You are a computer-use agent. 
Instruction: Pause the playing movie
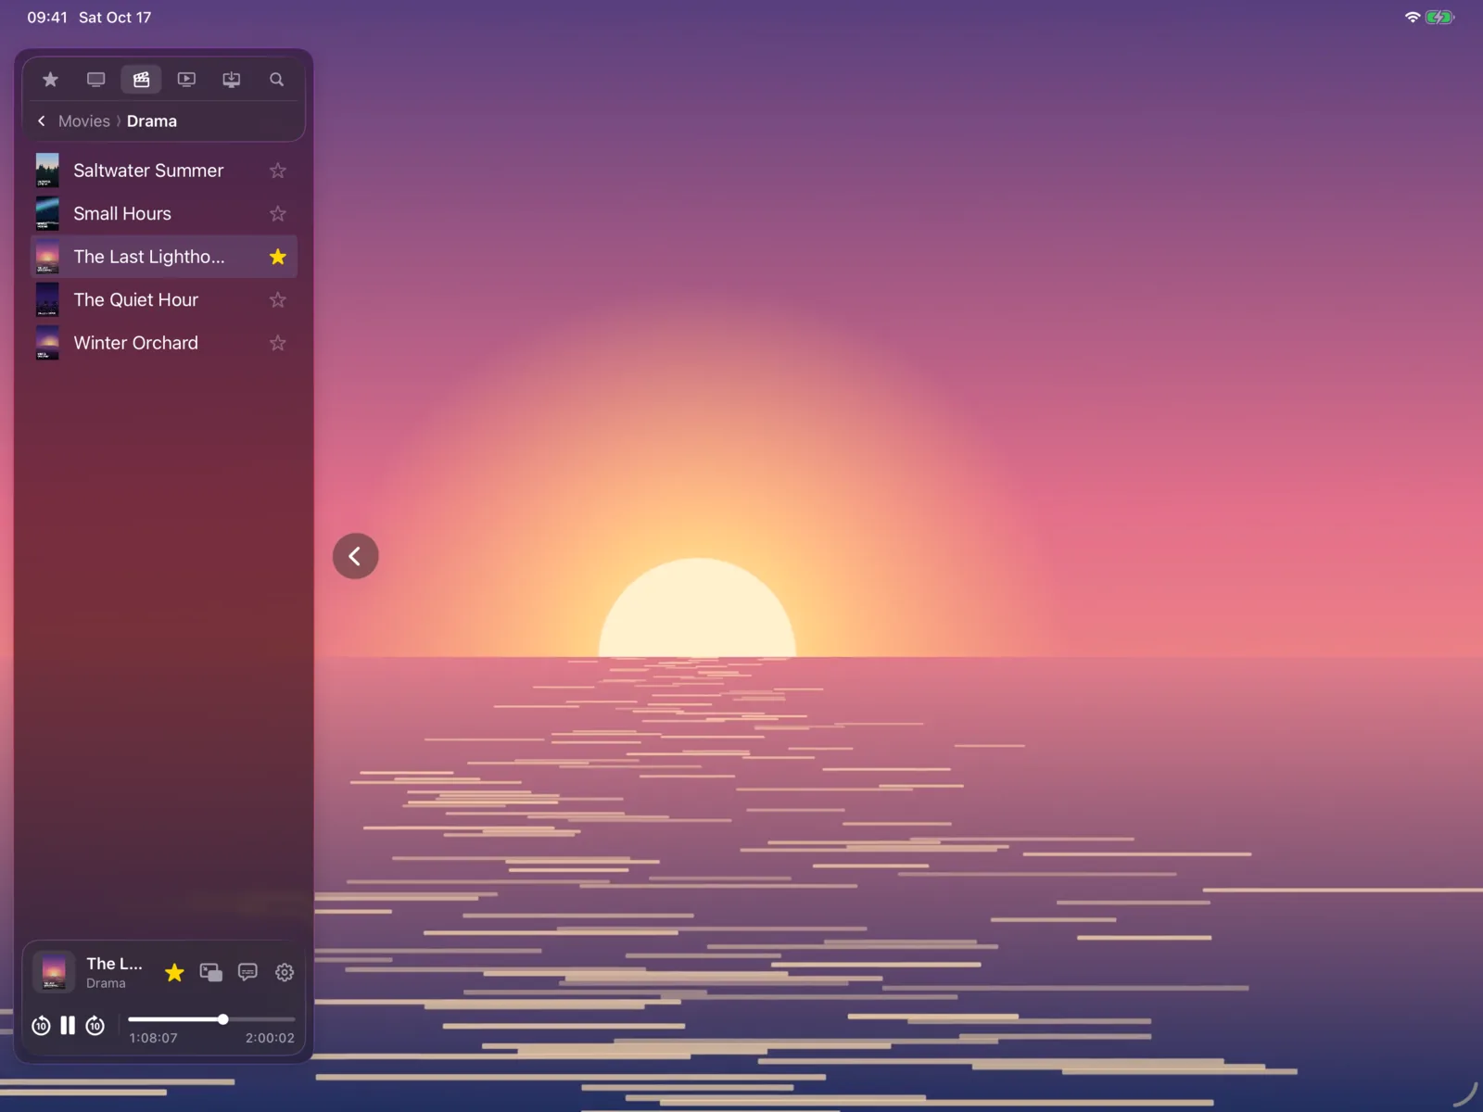(68, 1026)
